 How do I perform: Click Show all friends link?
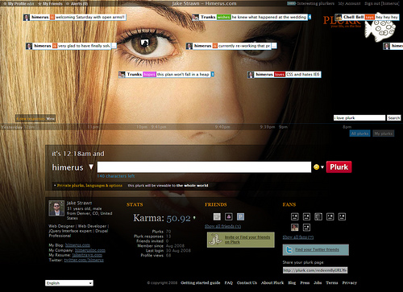click(222, 226)
